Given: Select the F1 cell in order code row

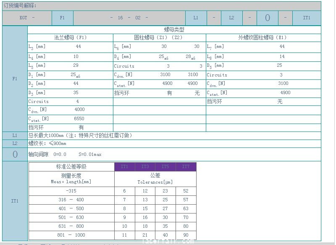Looking at the screenshot, I should [62, 18].
